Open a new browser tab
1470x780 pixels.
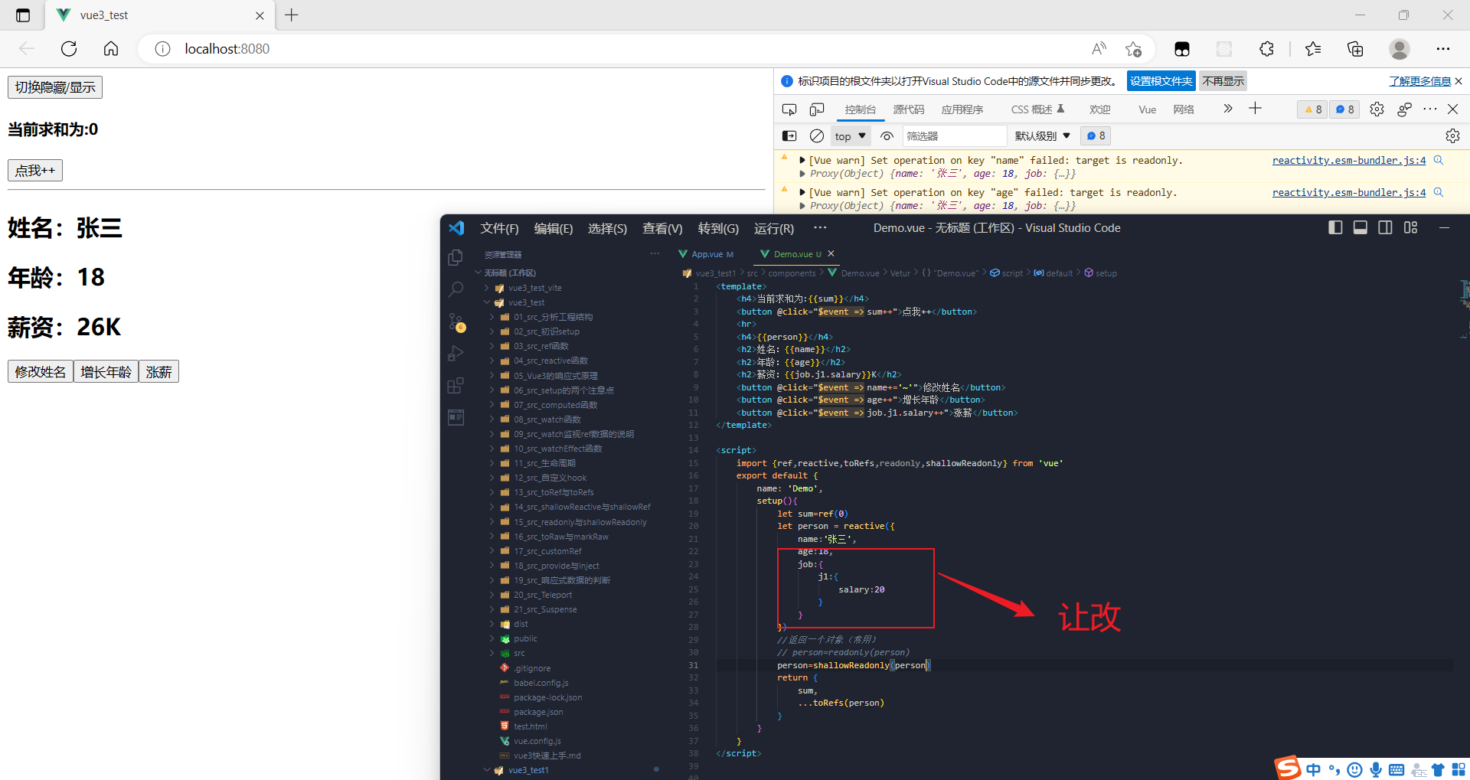click(x=292, y=15)
